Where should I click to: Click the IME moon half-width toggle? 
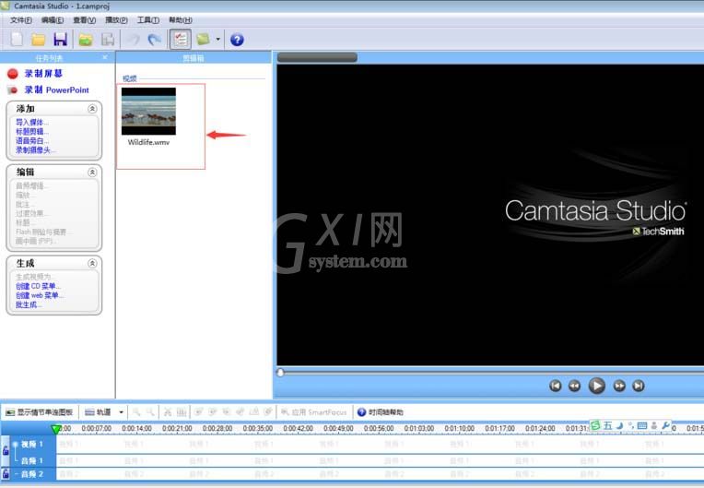point(619,425)
